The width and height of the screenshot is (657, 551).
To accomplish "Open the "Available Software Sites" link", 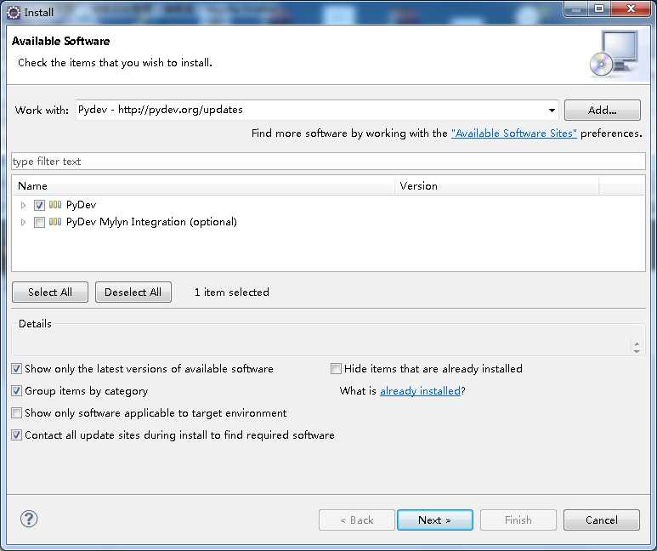I will 513,133.
